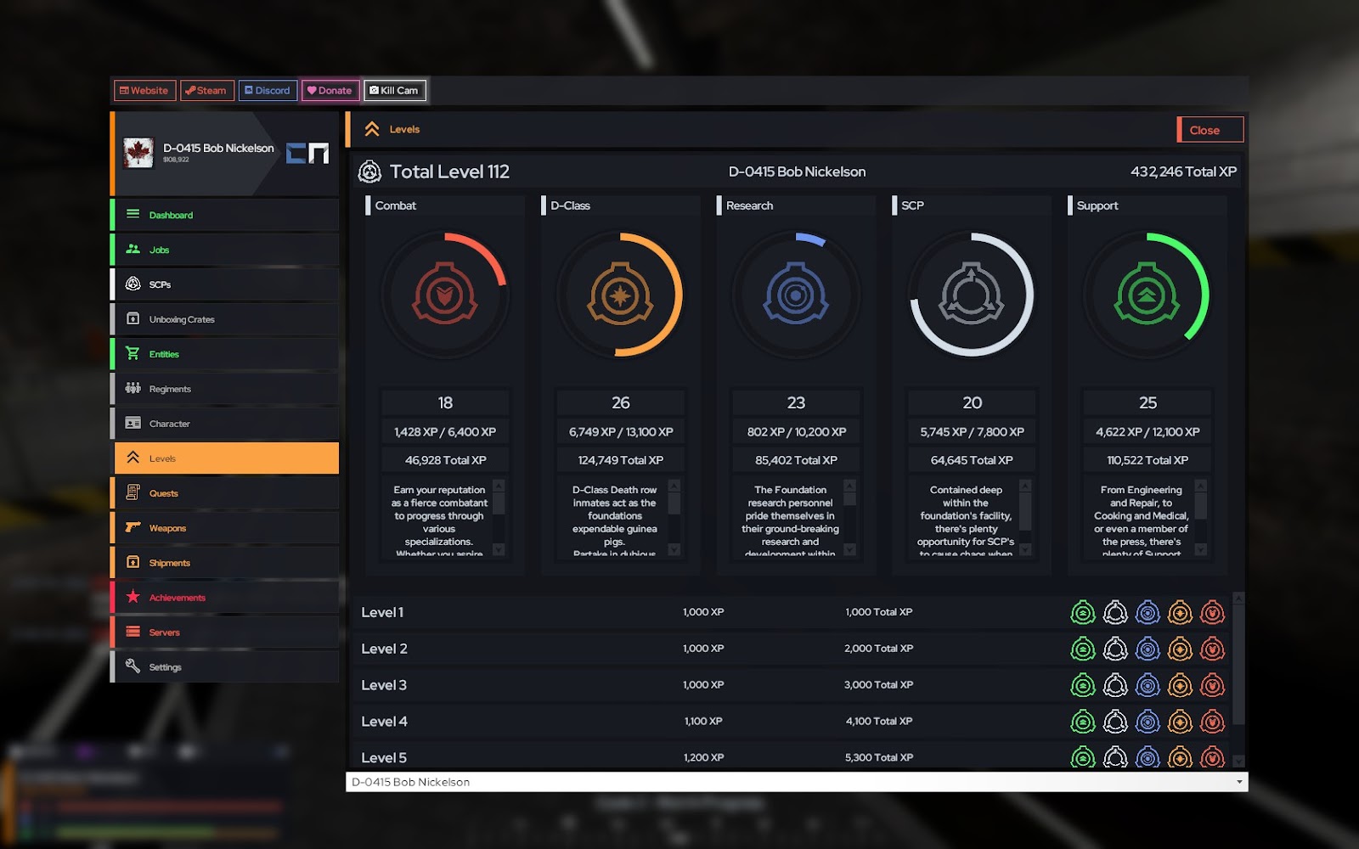
Task: Click the Donate button
Action: click(330, 90)
